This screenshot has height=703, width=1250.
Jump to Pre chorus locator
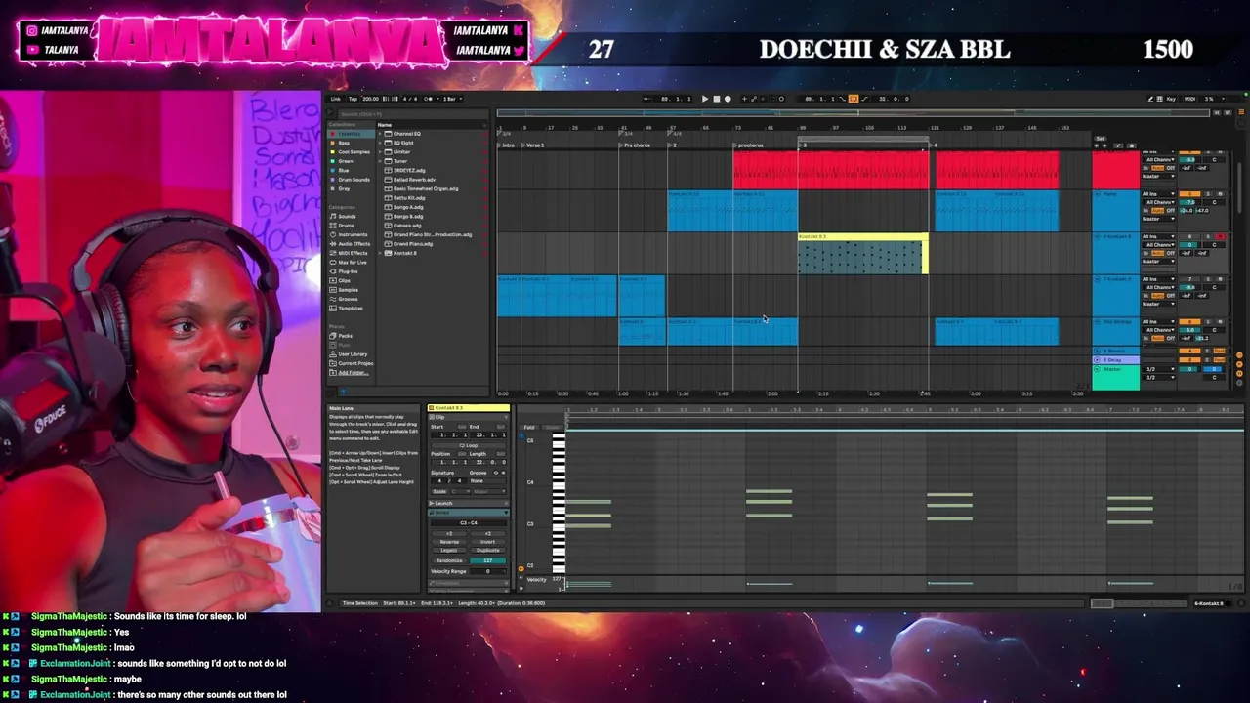635,145
